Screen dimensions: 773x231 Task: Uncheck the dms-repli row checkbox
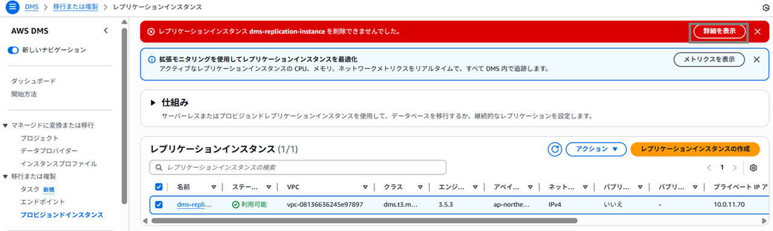click(159, 205)
